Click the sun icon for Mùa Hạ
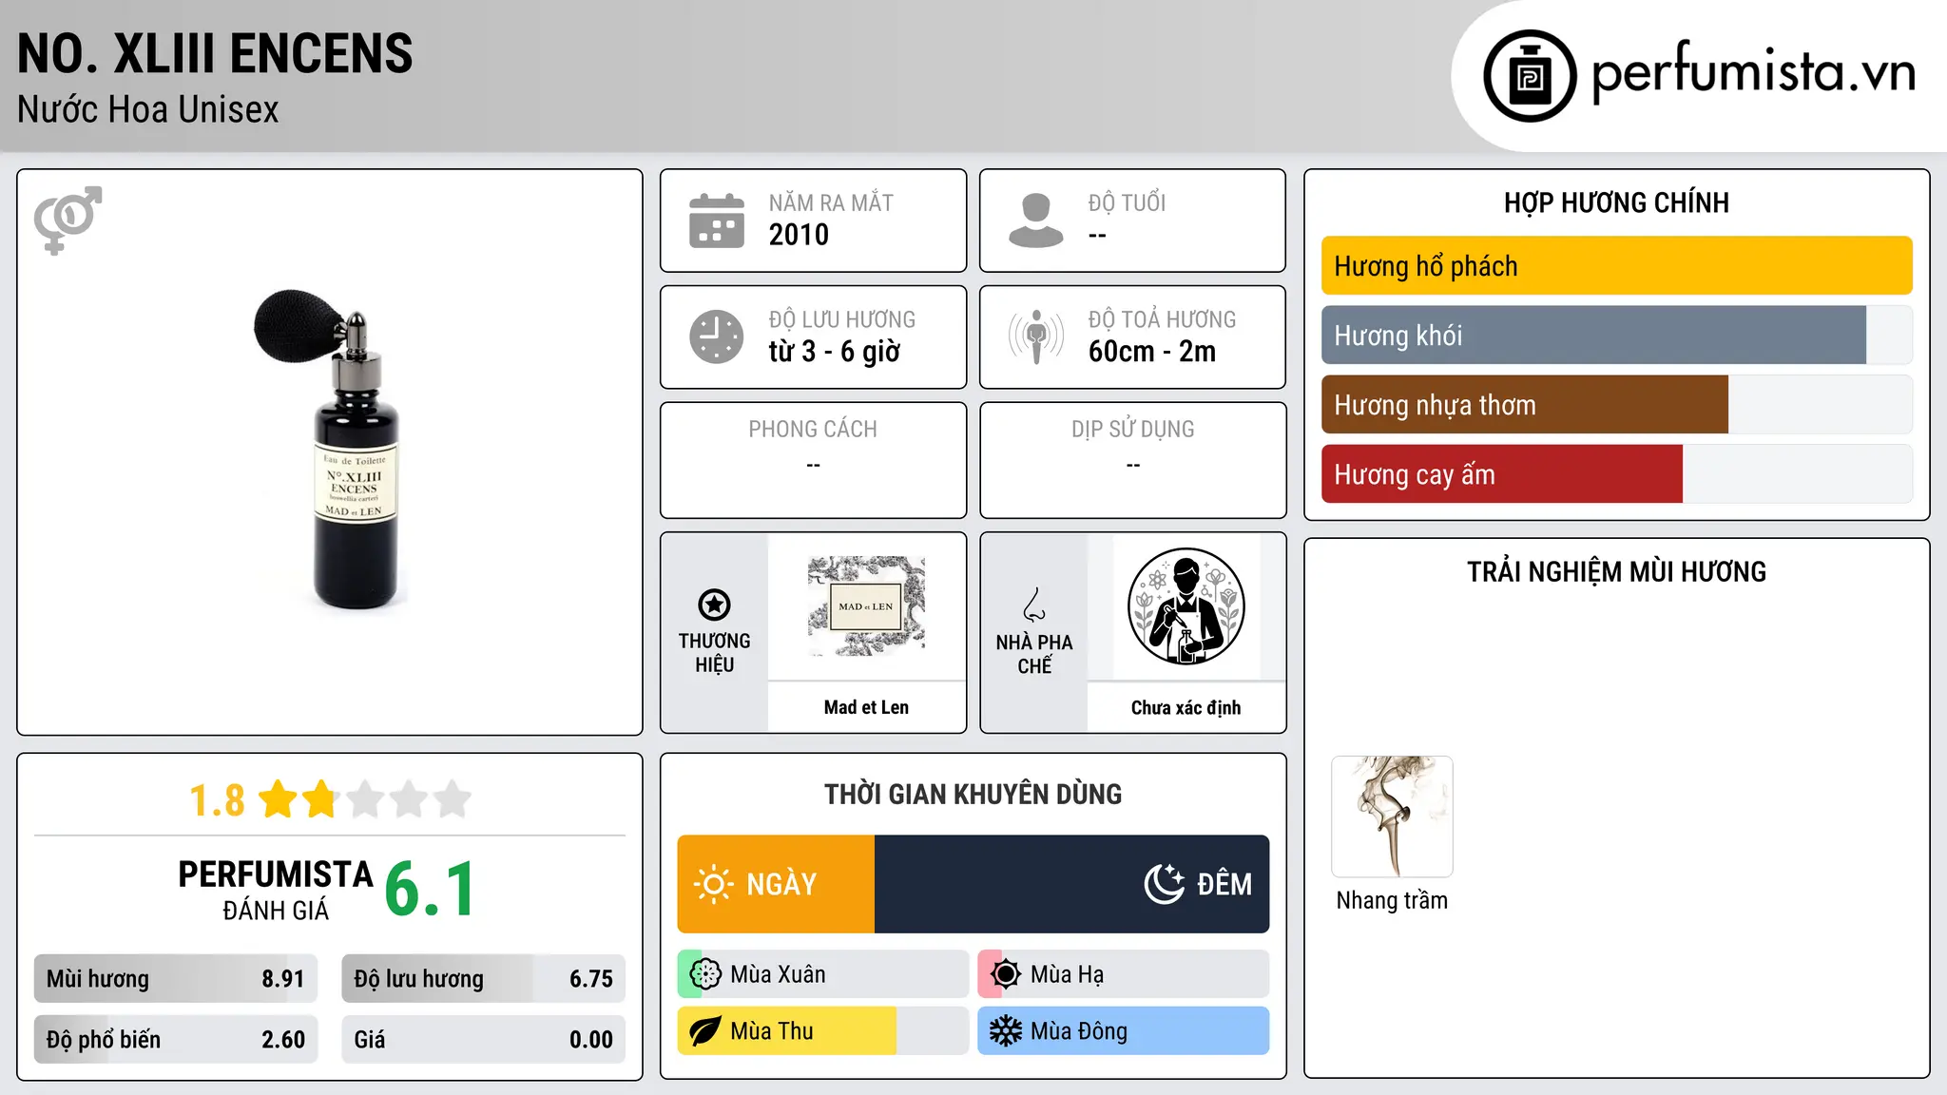1947x1095 pixels. (1006, 974)
